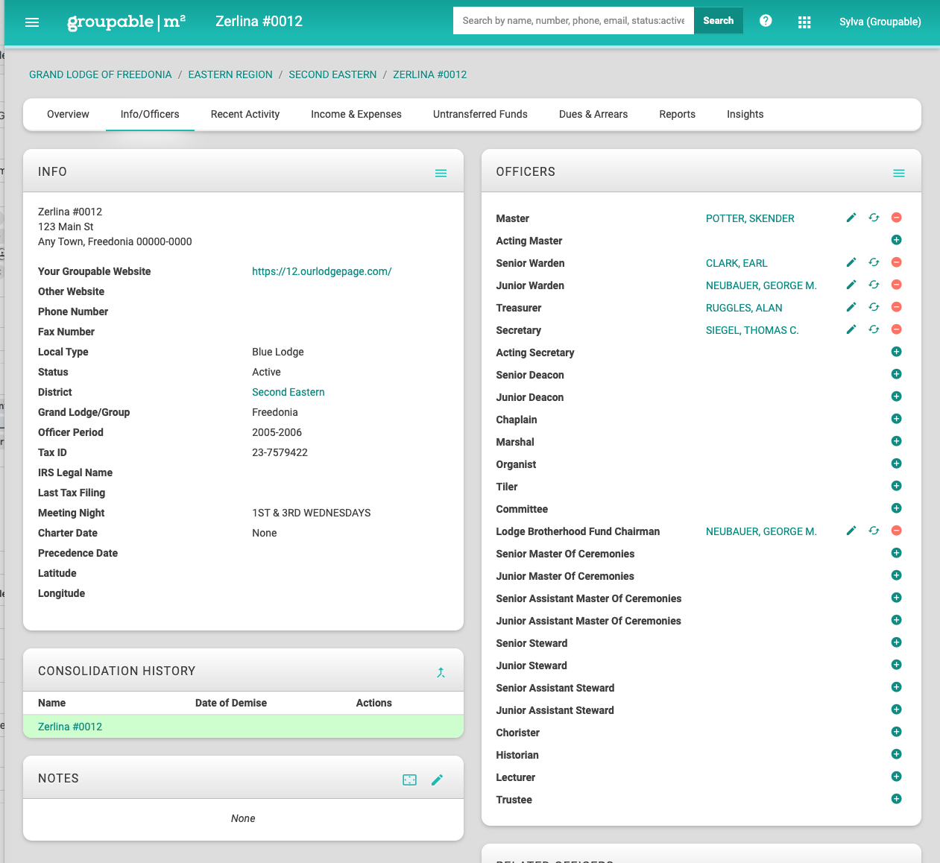
Task: Remove the Master officer
Action: click(897, 218)
